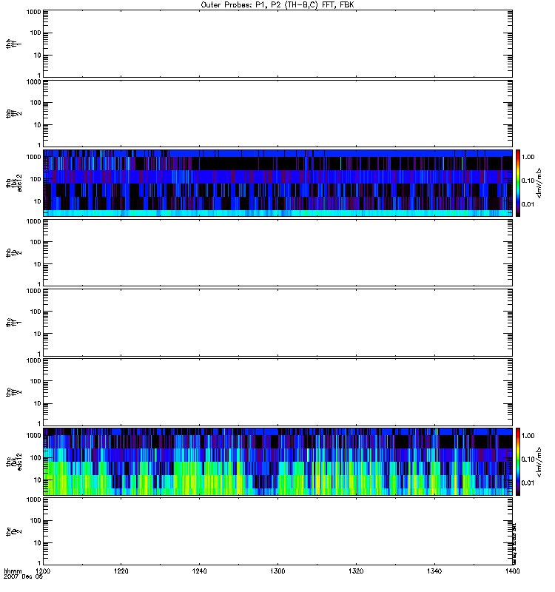
Task: Click the 1340 time tick label
Action: (x=434, y=571)
